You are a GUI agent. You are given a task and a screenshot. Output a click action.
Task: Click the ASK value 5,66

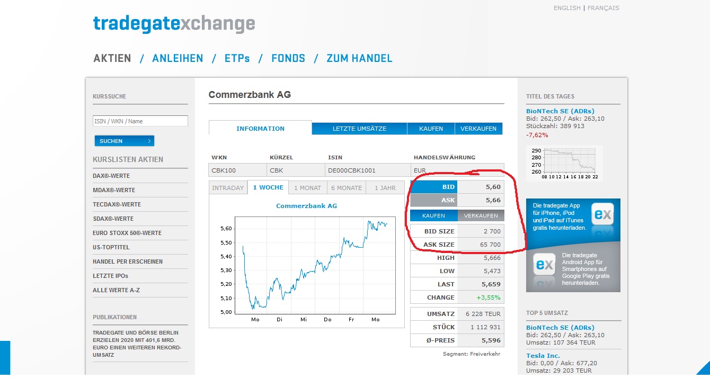[x=493, y=200]
